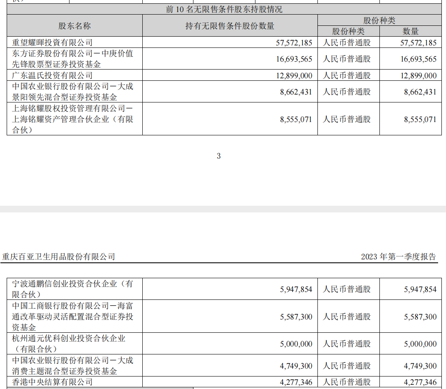Select 5,000,000 in the final 数量 column

(420, 344)
